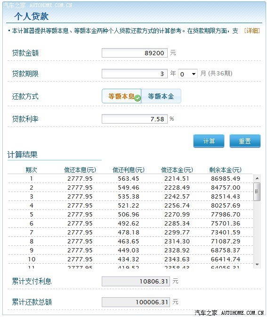
Task: Click principal cell 2242.57
Action: 177,197
